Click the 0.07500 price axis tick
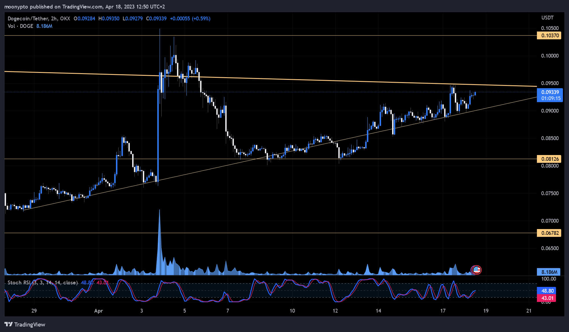Viewport: 569px width, 332px height. (550, 193)
